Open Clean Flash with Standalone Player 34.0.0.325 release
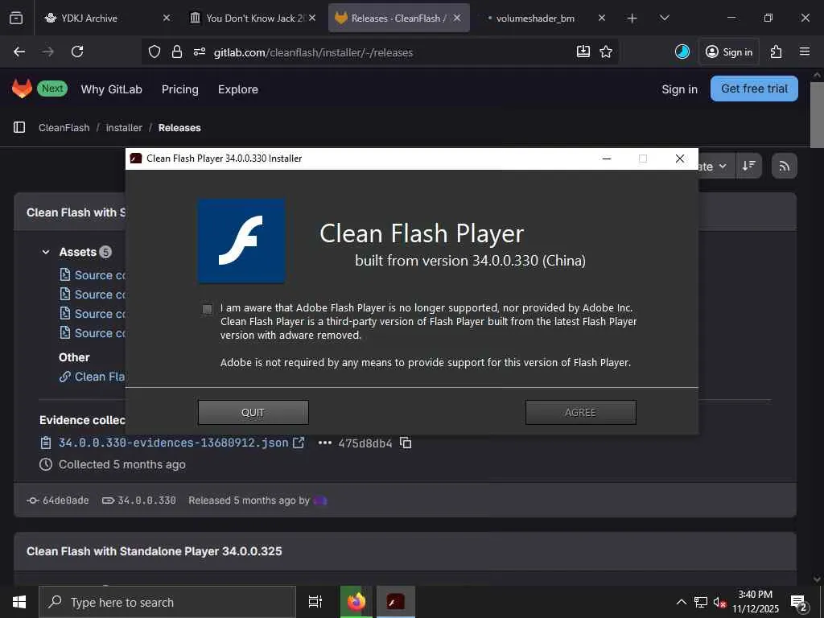 (x=154, y=551)
